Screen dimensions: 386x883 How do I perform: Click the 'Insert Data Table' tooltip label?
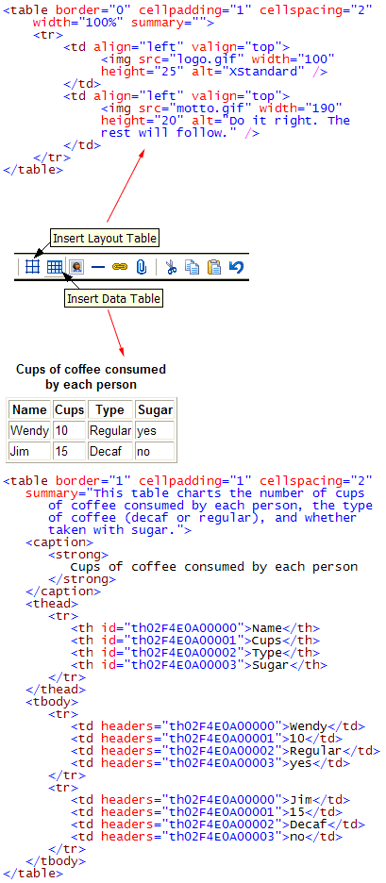tap(114, 298)
